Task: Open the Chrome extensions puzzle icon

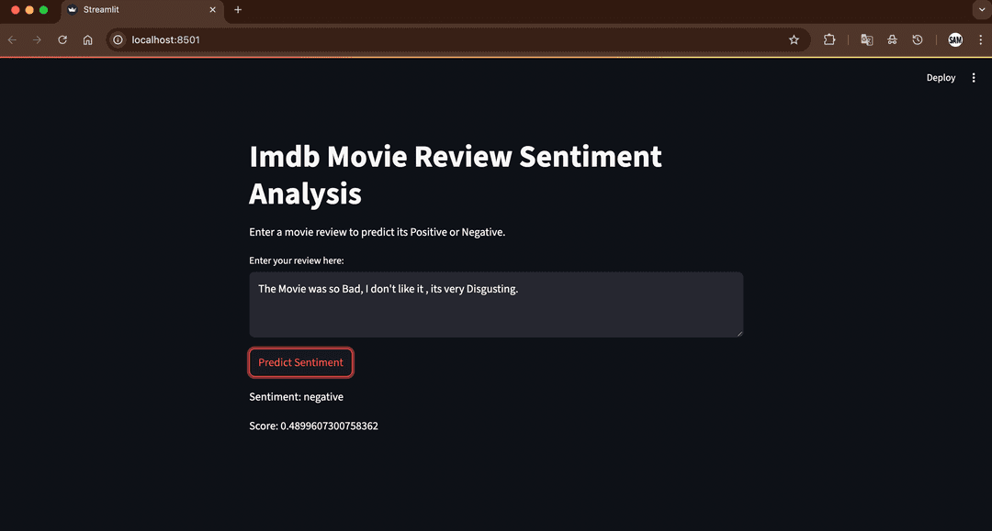Action: (829, 39)
